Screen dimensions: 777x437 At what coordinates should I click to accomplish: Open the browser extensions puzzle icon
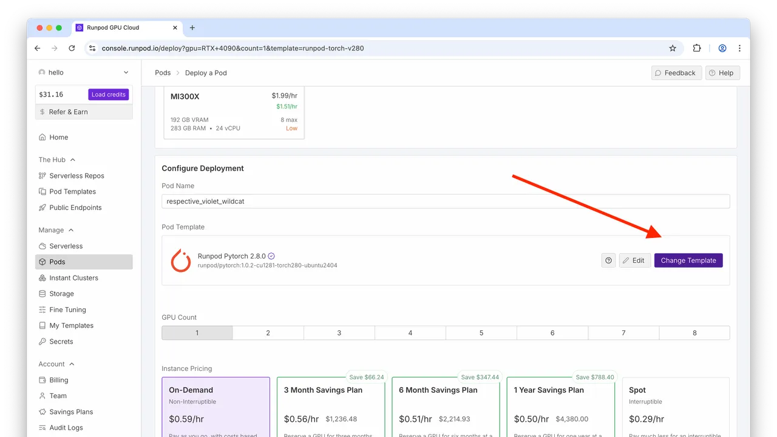[x=697, y=48]
